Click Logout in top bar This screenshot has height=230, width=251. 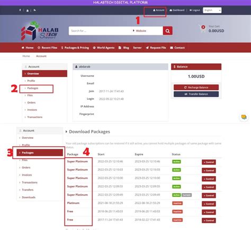point(195,10)
